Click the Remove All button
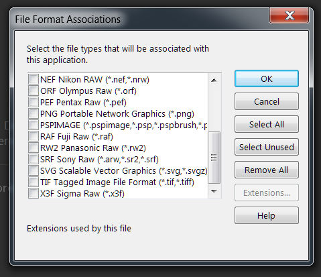 (267, 170)
